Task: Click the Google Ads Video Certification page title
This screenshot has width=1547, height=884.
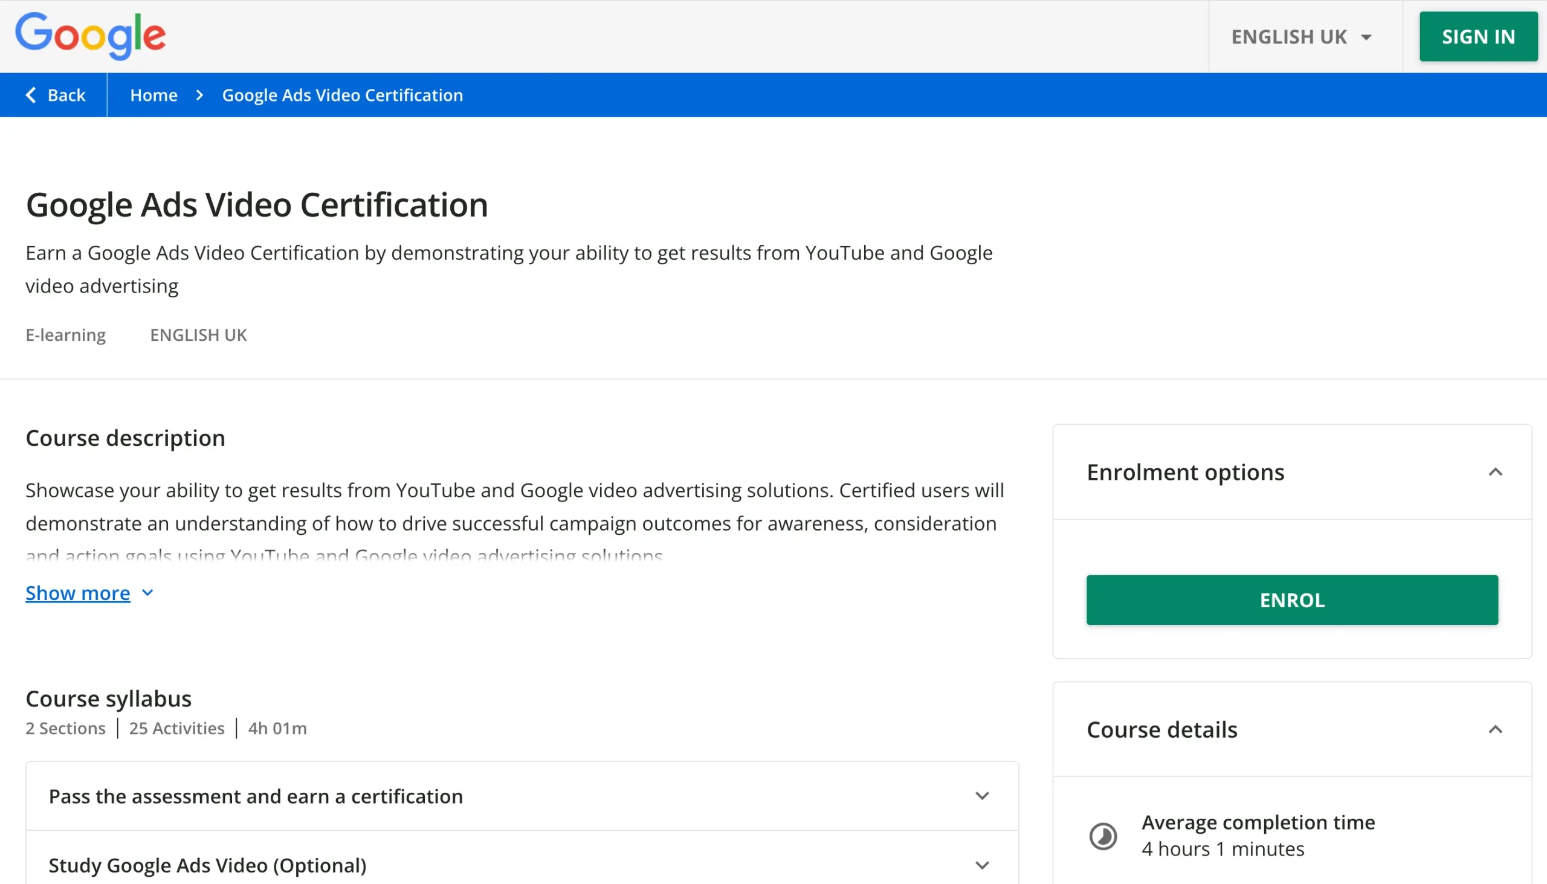Action: (257, 205)
